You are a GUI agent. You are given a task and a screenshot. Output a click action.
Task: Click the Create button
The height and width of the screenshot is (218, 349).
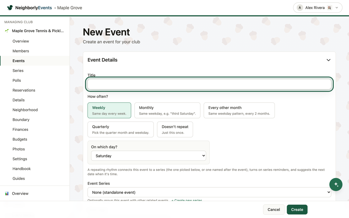pyautogui.click(x=297, y=210)
